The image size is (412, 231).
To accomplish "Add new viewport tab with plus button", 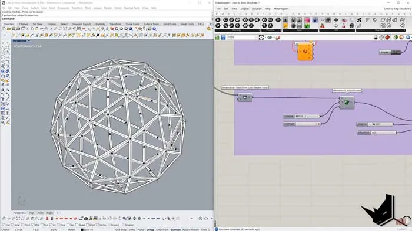I will coord(57,213).
